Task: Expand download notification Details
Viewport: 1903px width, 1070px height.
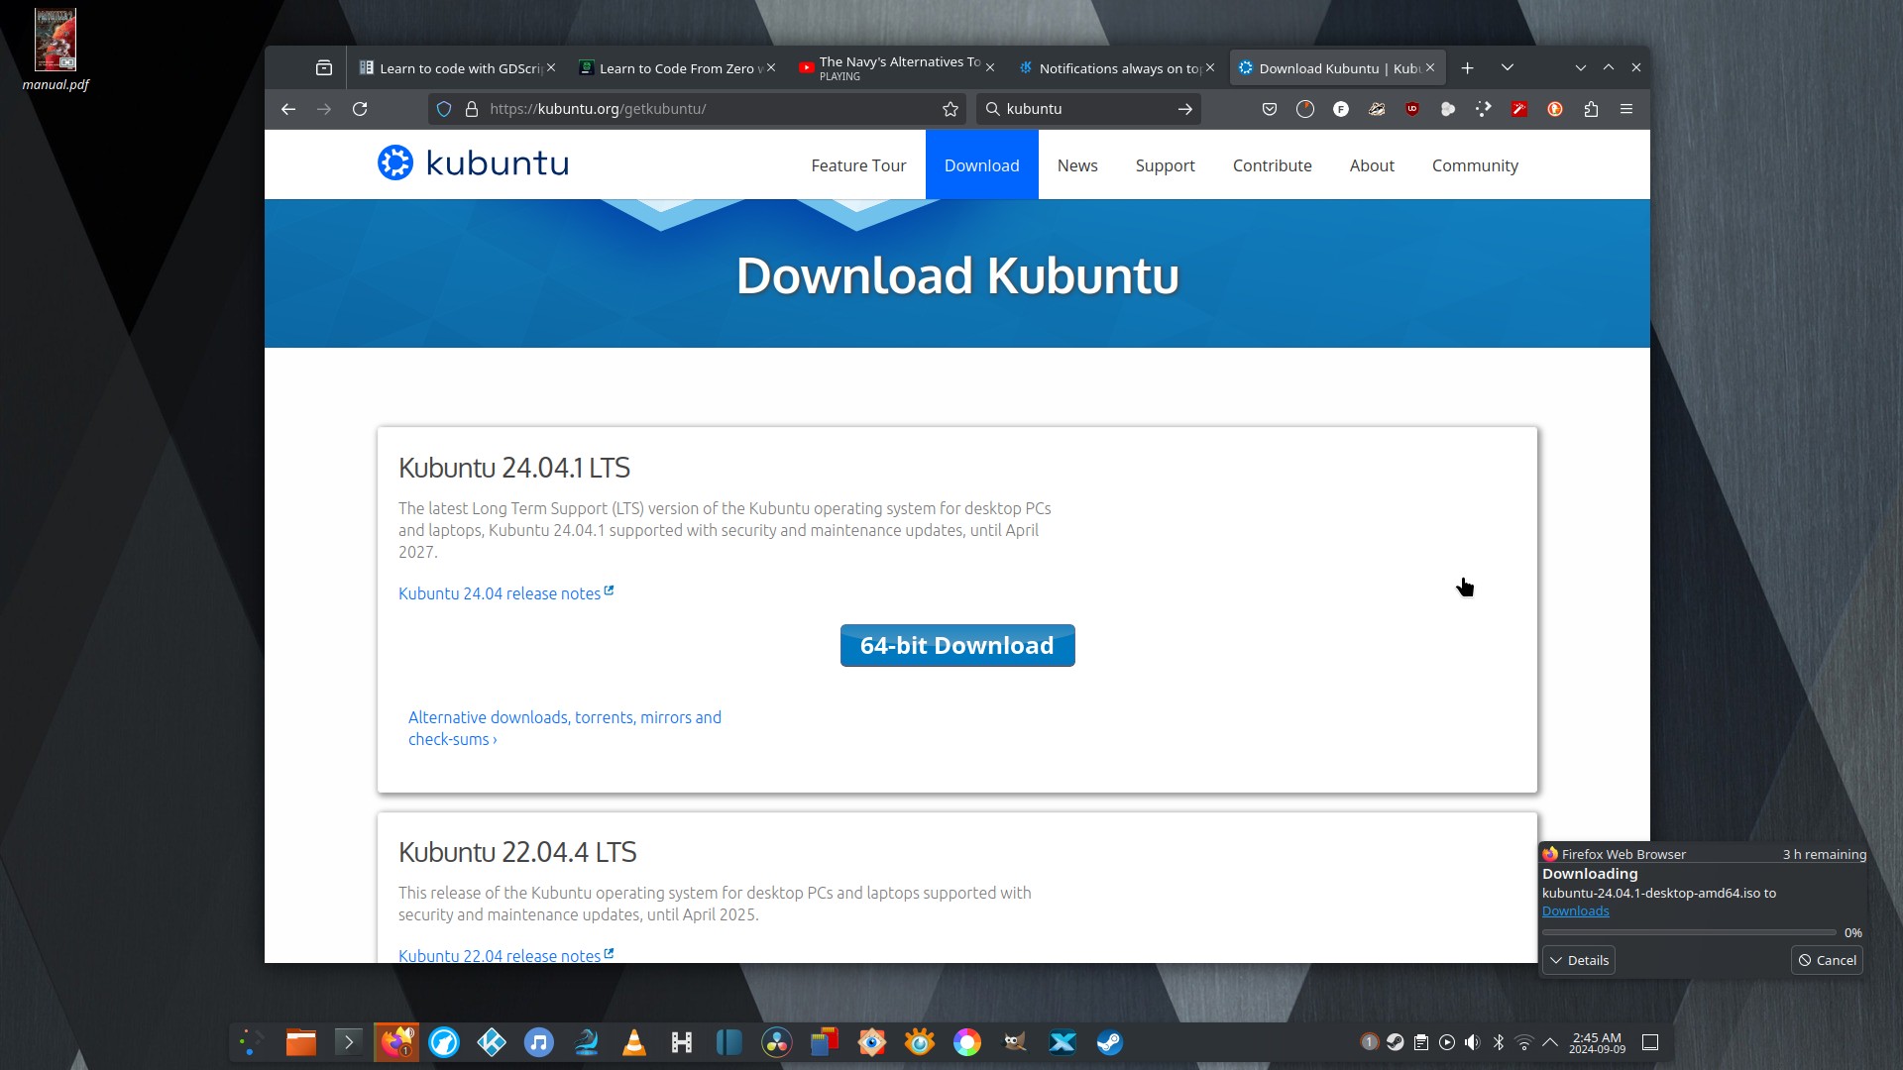Action: (1579, 960)
